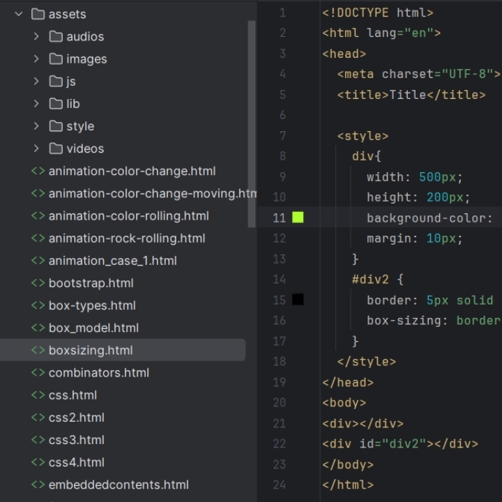Open the green color swatch on line 11
Screen dimensions: 502x502
coord(298,218)
